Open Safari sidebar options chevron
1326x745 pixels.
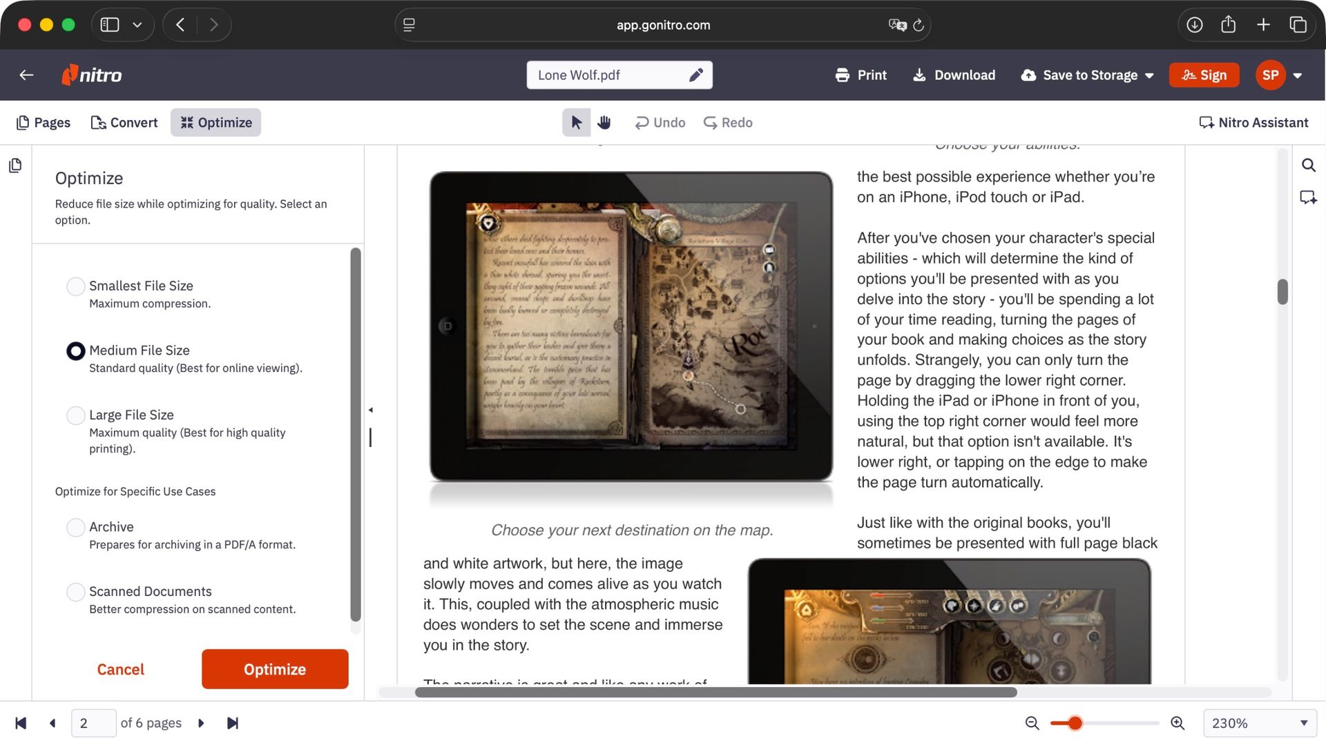tap(137, 25)
